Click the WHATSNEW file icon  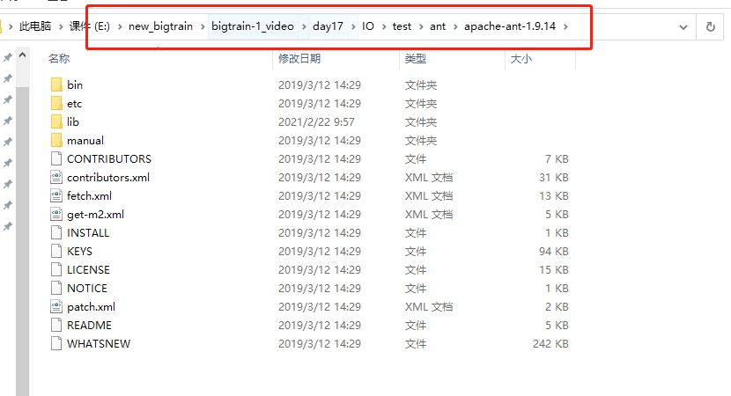tap(56, 344)
